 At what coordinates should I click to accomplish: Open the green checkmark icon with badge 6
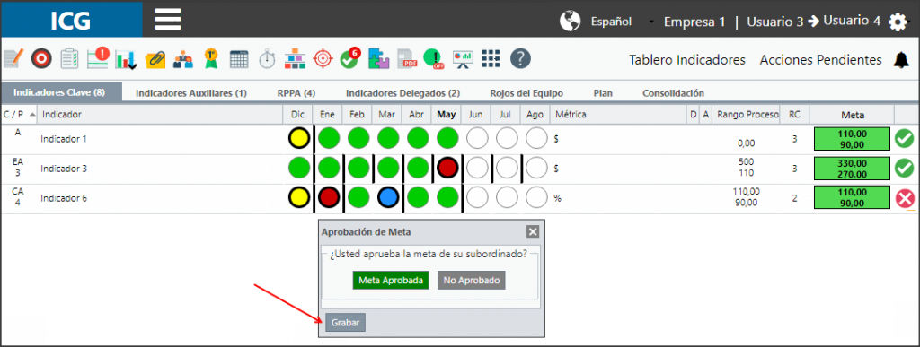(350, 58)
